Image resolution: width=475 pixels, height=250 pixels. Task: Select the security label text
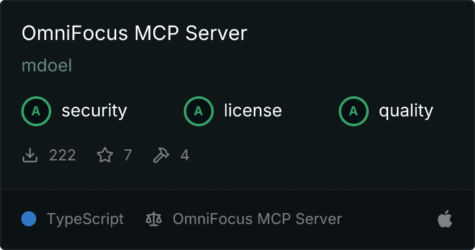[x=94, y=111]
